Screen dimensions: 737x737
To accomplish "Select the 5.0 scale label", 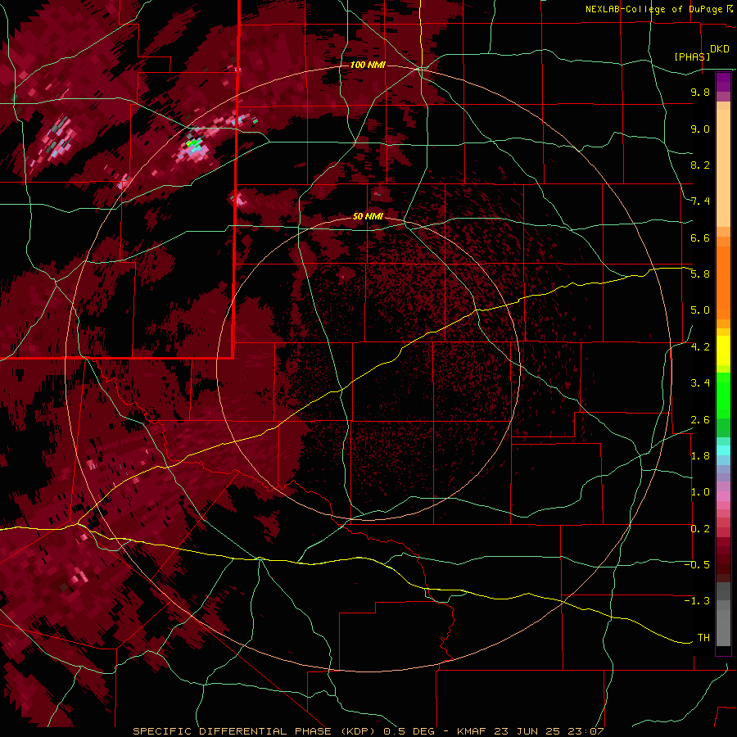I will coord(700,310).
